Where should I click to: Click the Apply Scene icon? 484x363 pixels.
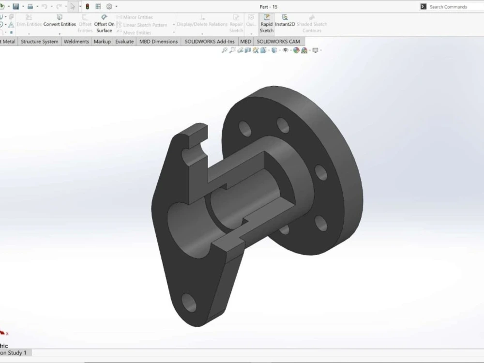pos(304,50)
